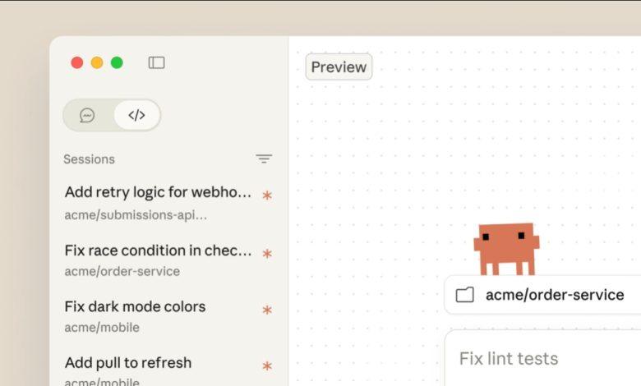Switch to chat mode icon

click(87, 116)
